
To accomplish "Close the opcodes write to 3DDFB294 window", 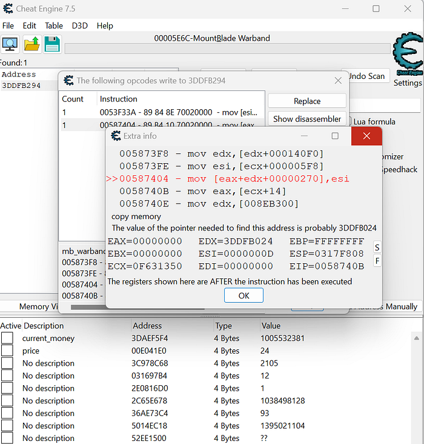I will (338, 81).
